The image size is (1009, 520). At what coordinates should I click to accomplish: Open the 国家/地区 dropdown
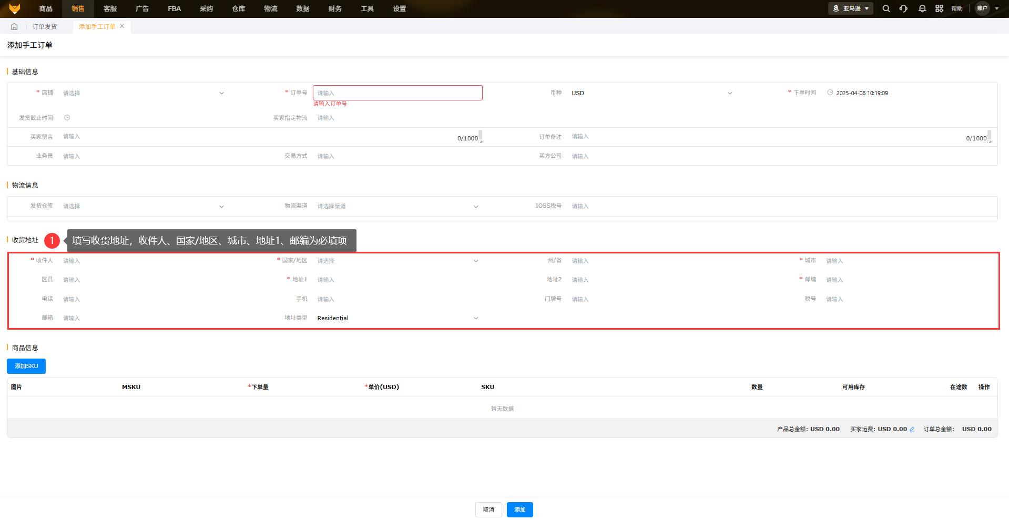pyautogui.click(x=398, y=261)
